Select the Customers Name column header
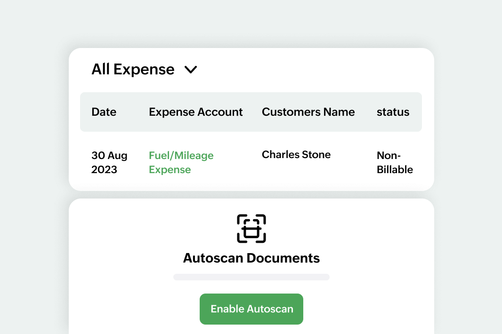502x334 pixels. (x=308, y=112)
